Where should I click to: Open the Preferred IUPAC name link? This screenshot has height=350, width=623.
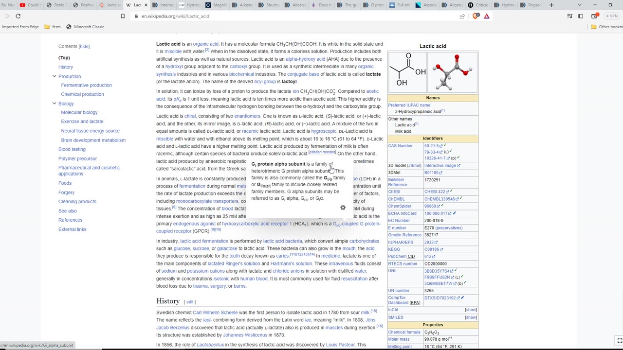(409, 105)
